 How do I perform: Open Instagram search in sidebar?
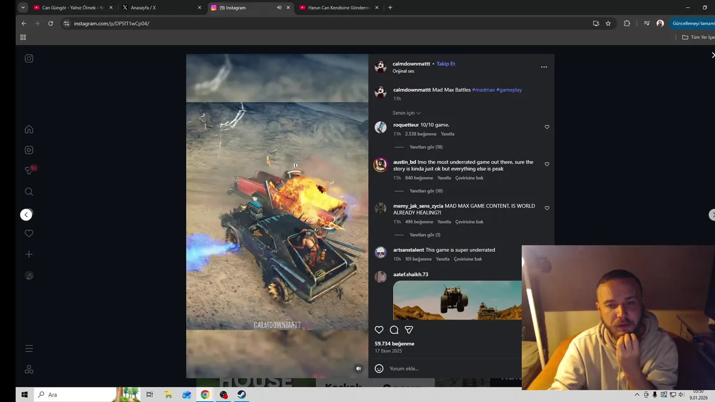pos(29,192)
